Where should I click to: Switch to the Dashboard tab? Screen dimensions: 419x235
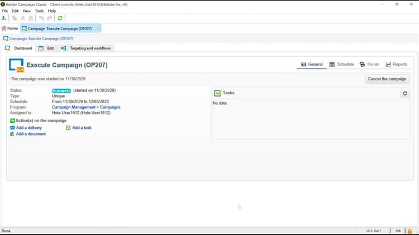pyautogui.click(x=18, y=49)
